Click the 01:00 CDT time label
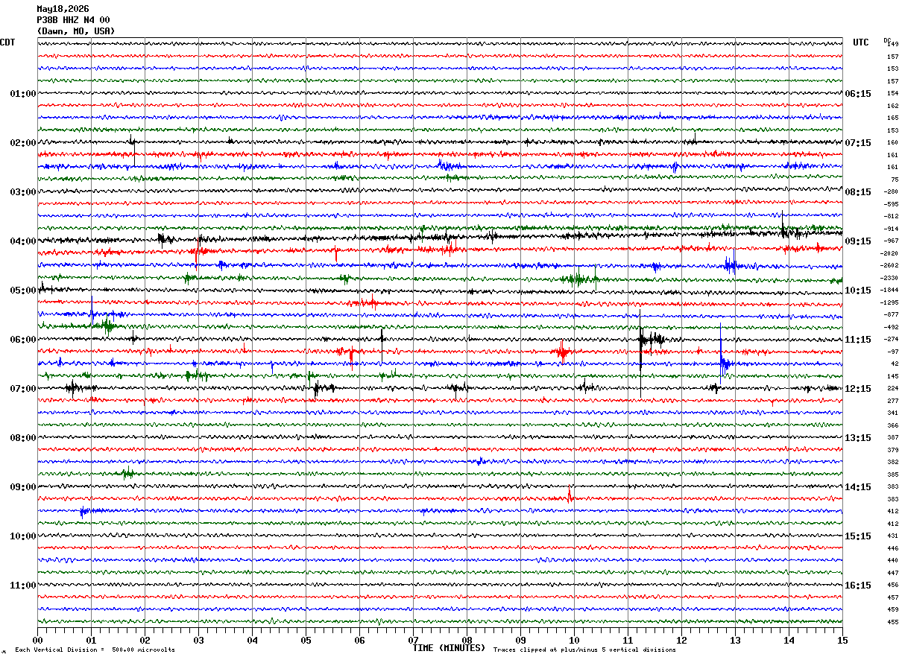This screenshot has width=902, height=660. pyautogui.click(x=22, y=94)
